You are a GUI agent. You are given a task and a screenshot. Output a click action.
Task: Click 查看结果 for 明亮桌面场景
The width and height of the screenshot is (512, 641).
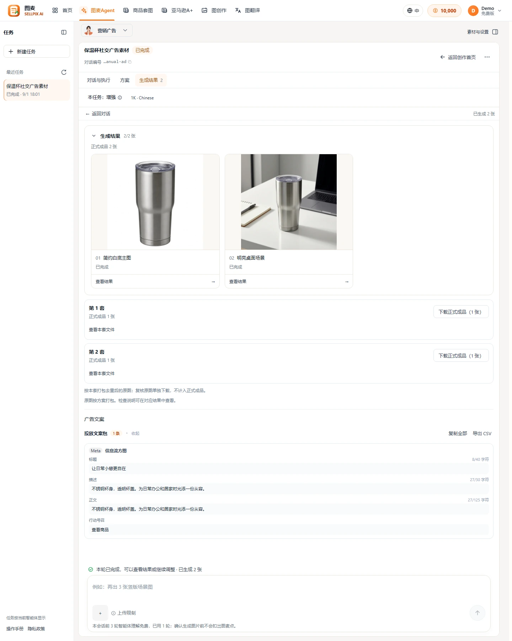pyautogui.click(x=289, y=281)
